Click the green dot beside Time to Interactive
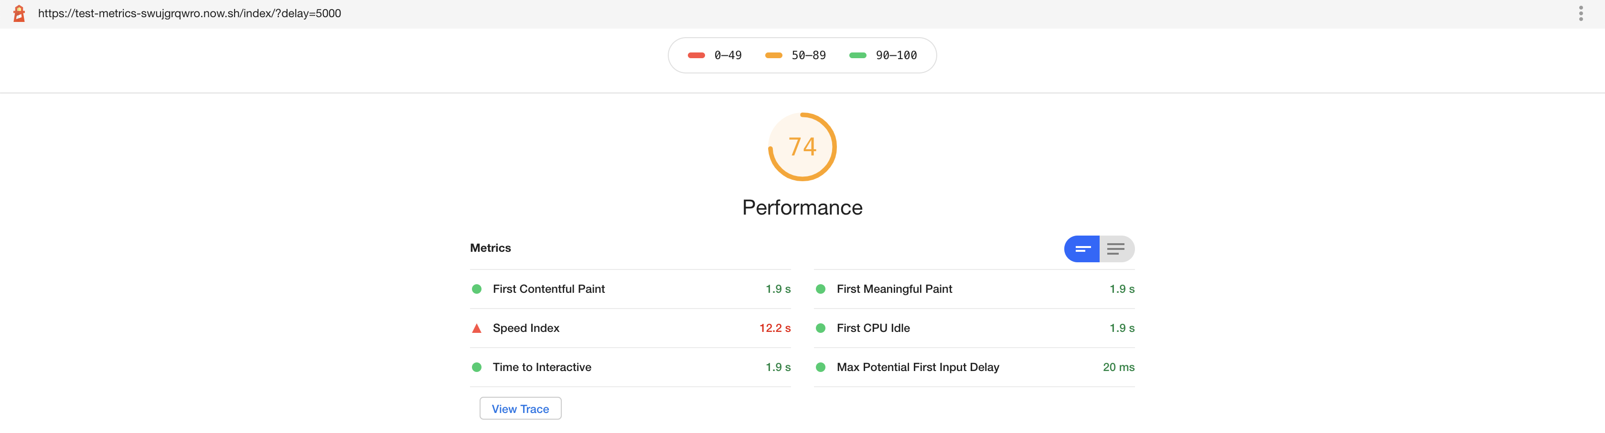This screenshot has width=1605, height=433. 477,367
